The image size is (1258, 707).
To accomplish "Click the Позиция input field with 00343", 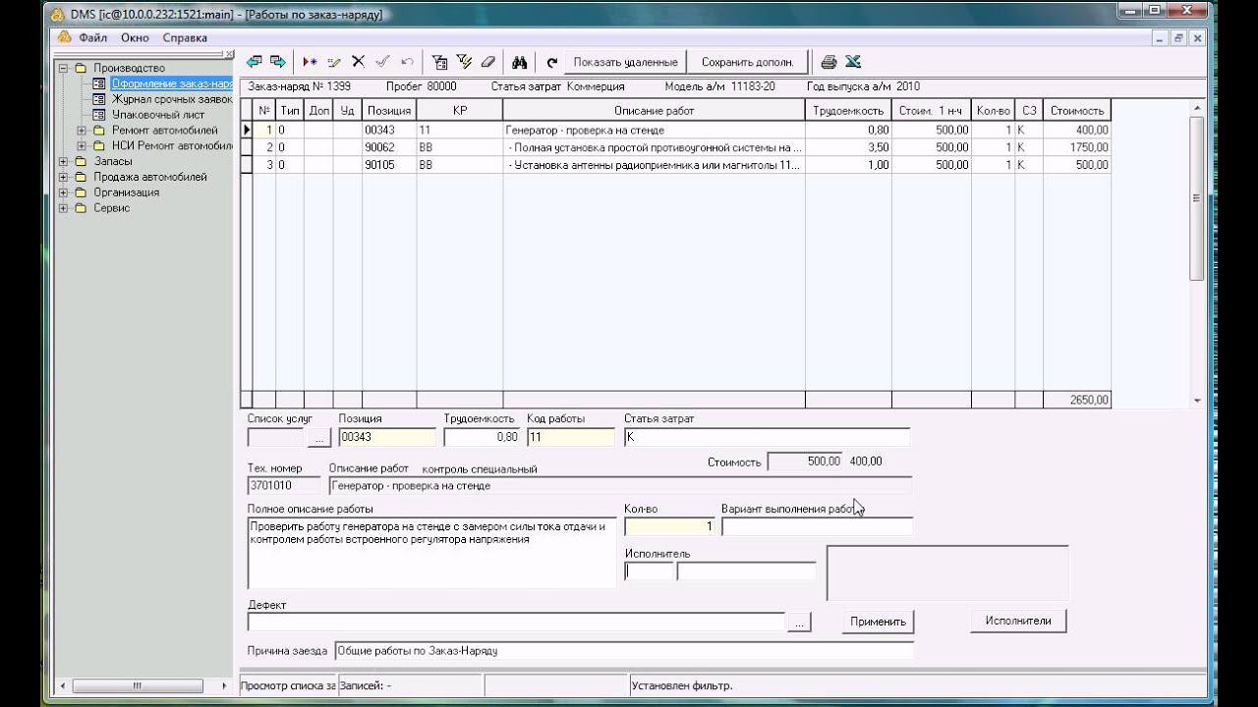I will coord(387,437).
